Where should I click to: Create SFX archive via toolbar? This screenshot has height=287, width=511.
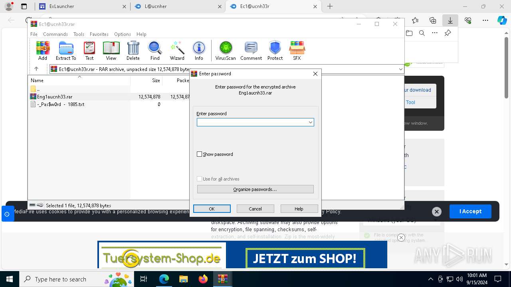297,51
